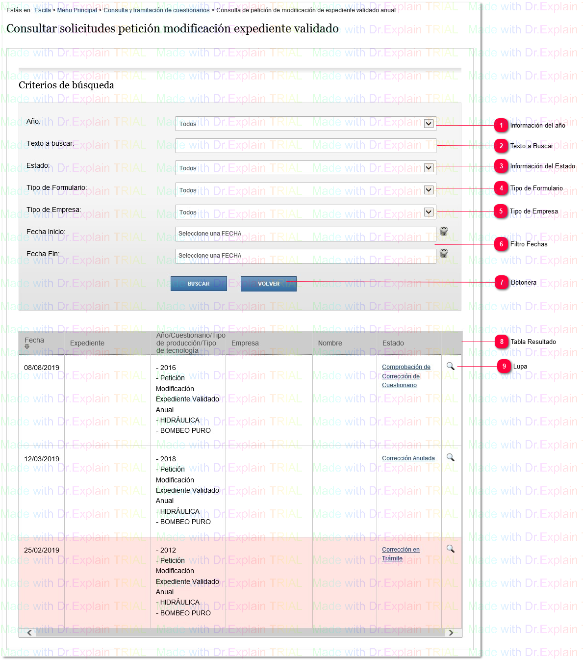The width and height of the screenshot is (583, 661).
Task: Expand the Estado selector
Action: point(429,167)
